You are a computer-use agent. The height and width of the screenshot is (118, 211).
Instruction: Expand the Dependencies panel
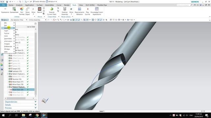point(20,102)
